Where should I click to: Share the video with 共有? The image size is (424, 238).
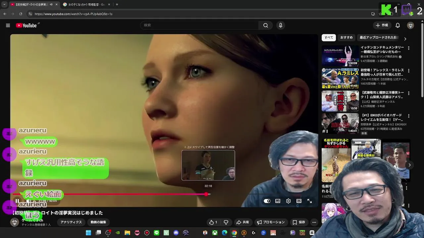242,222
